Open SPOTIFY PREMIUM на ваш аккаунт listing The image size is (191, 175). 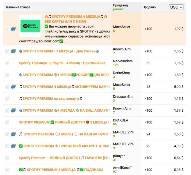click(51, 99)
